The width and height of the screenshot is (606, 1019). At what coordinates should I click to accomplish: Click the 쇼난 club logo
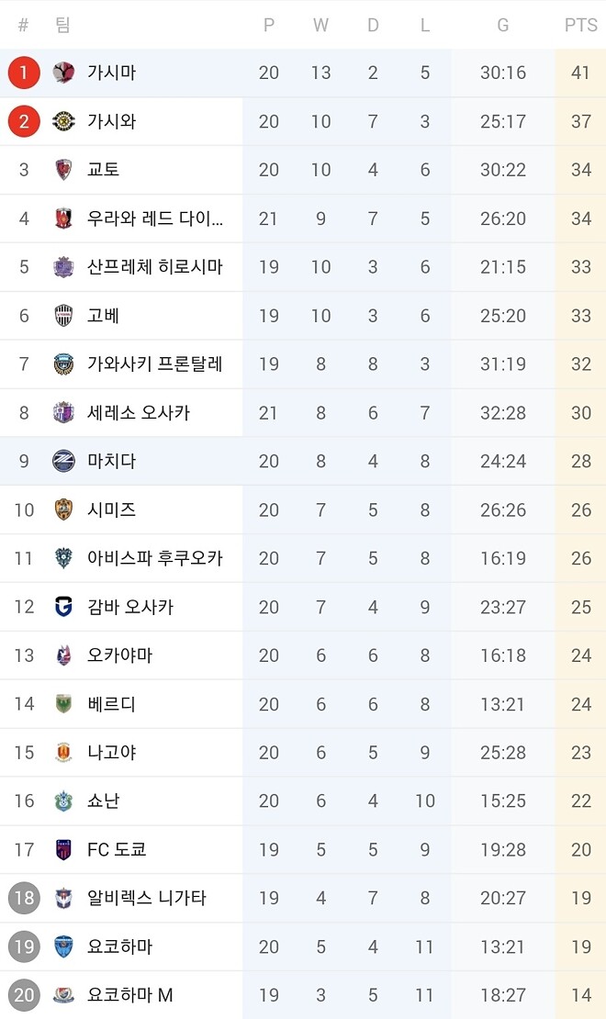(x=63, y=801)
